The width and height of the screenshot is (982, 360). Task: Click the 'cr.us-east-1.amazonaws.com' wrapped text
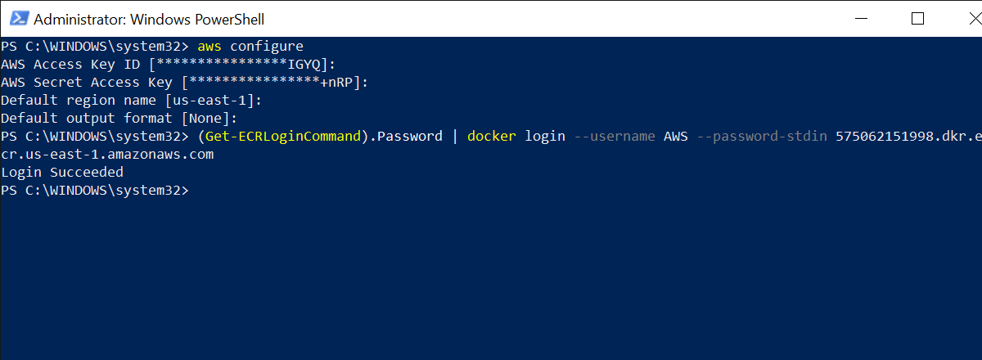[x=107, y=154]
